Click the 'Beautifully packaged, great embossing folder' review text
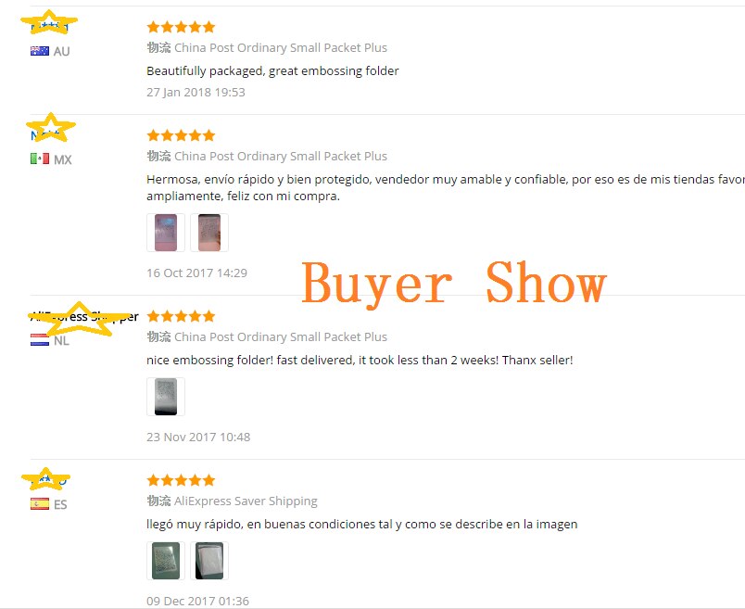 point(272,70)
